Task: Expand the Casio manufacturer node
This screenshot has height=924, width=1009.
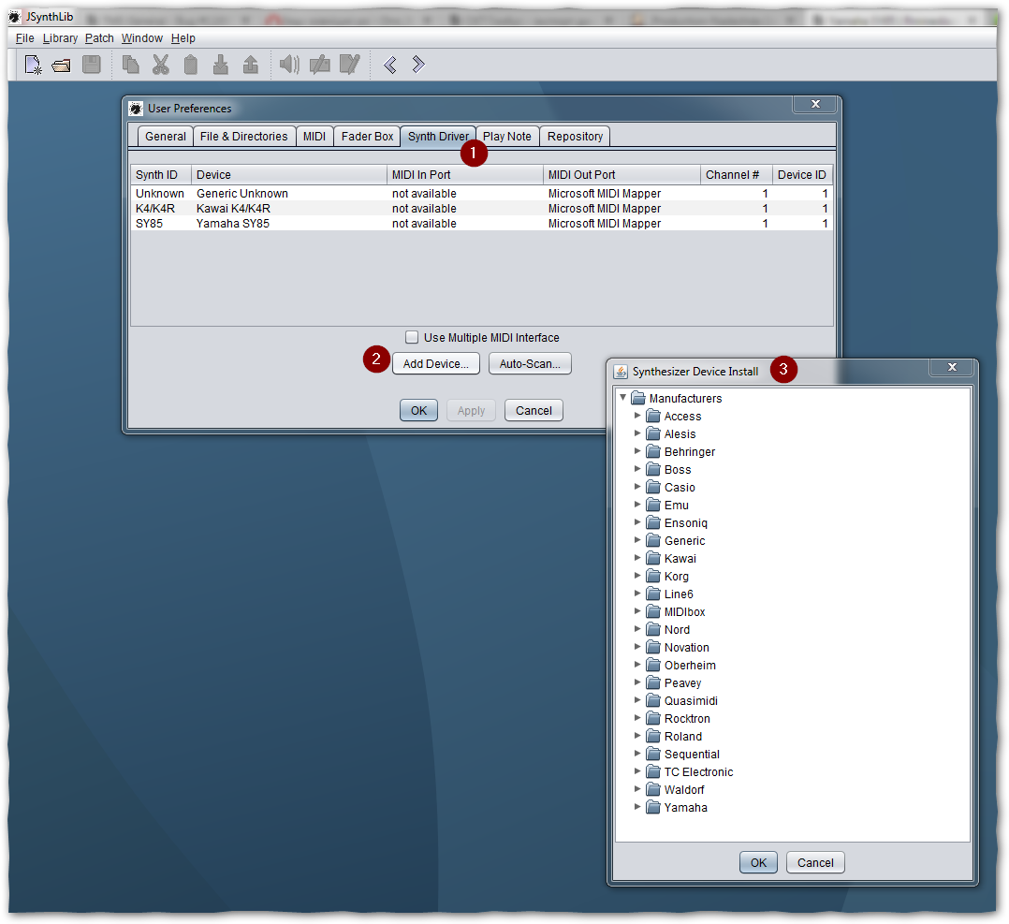Action: point(637,487)
